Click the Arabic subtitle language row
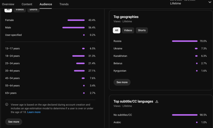 [x=160, y=122]
